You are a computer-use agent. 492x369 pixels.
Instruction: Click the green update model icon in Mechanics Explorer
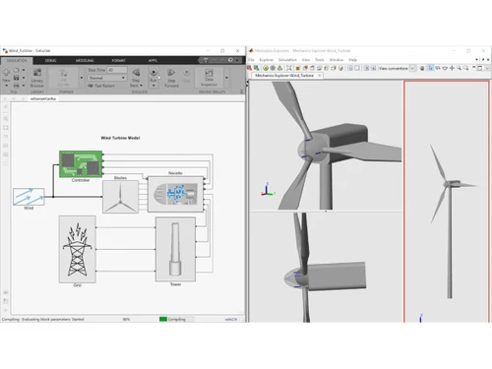266,68
